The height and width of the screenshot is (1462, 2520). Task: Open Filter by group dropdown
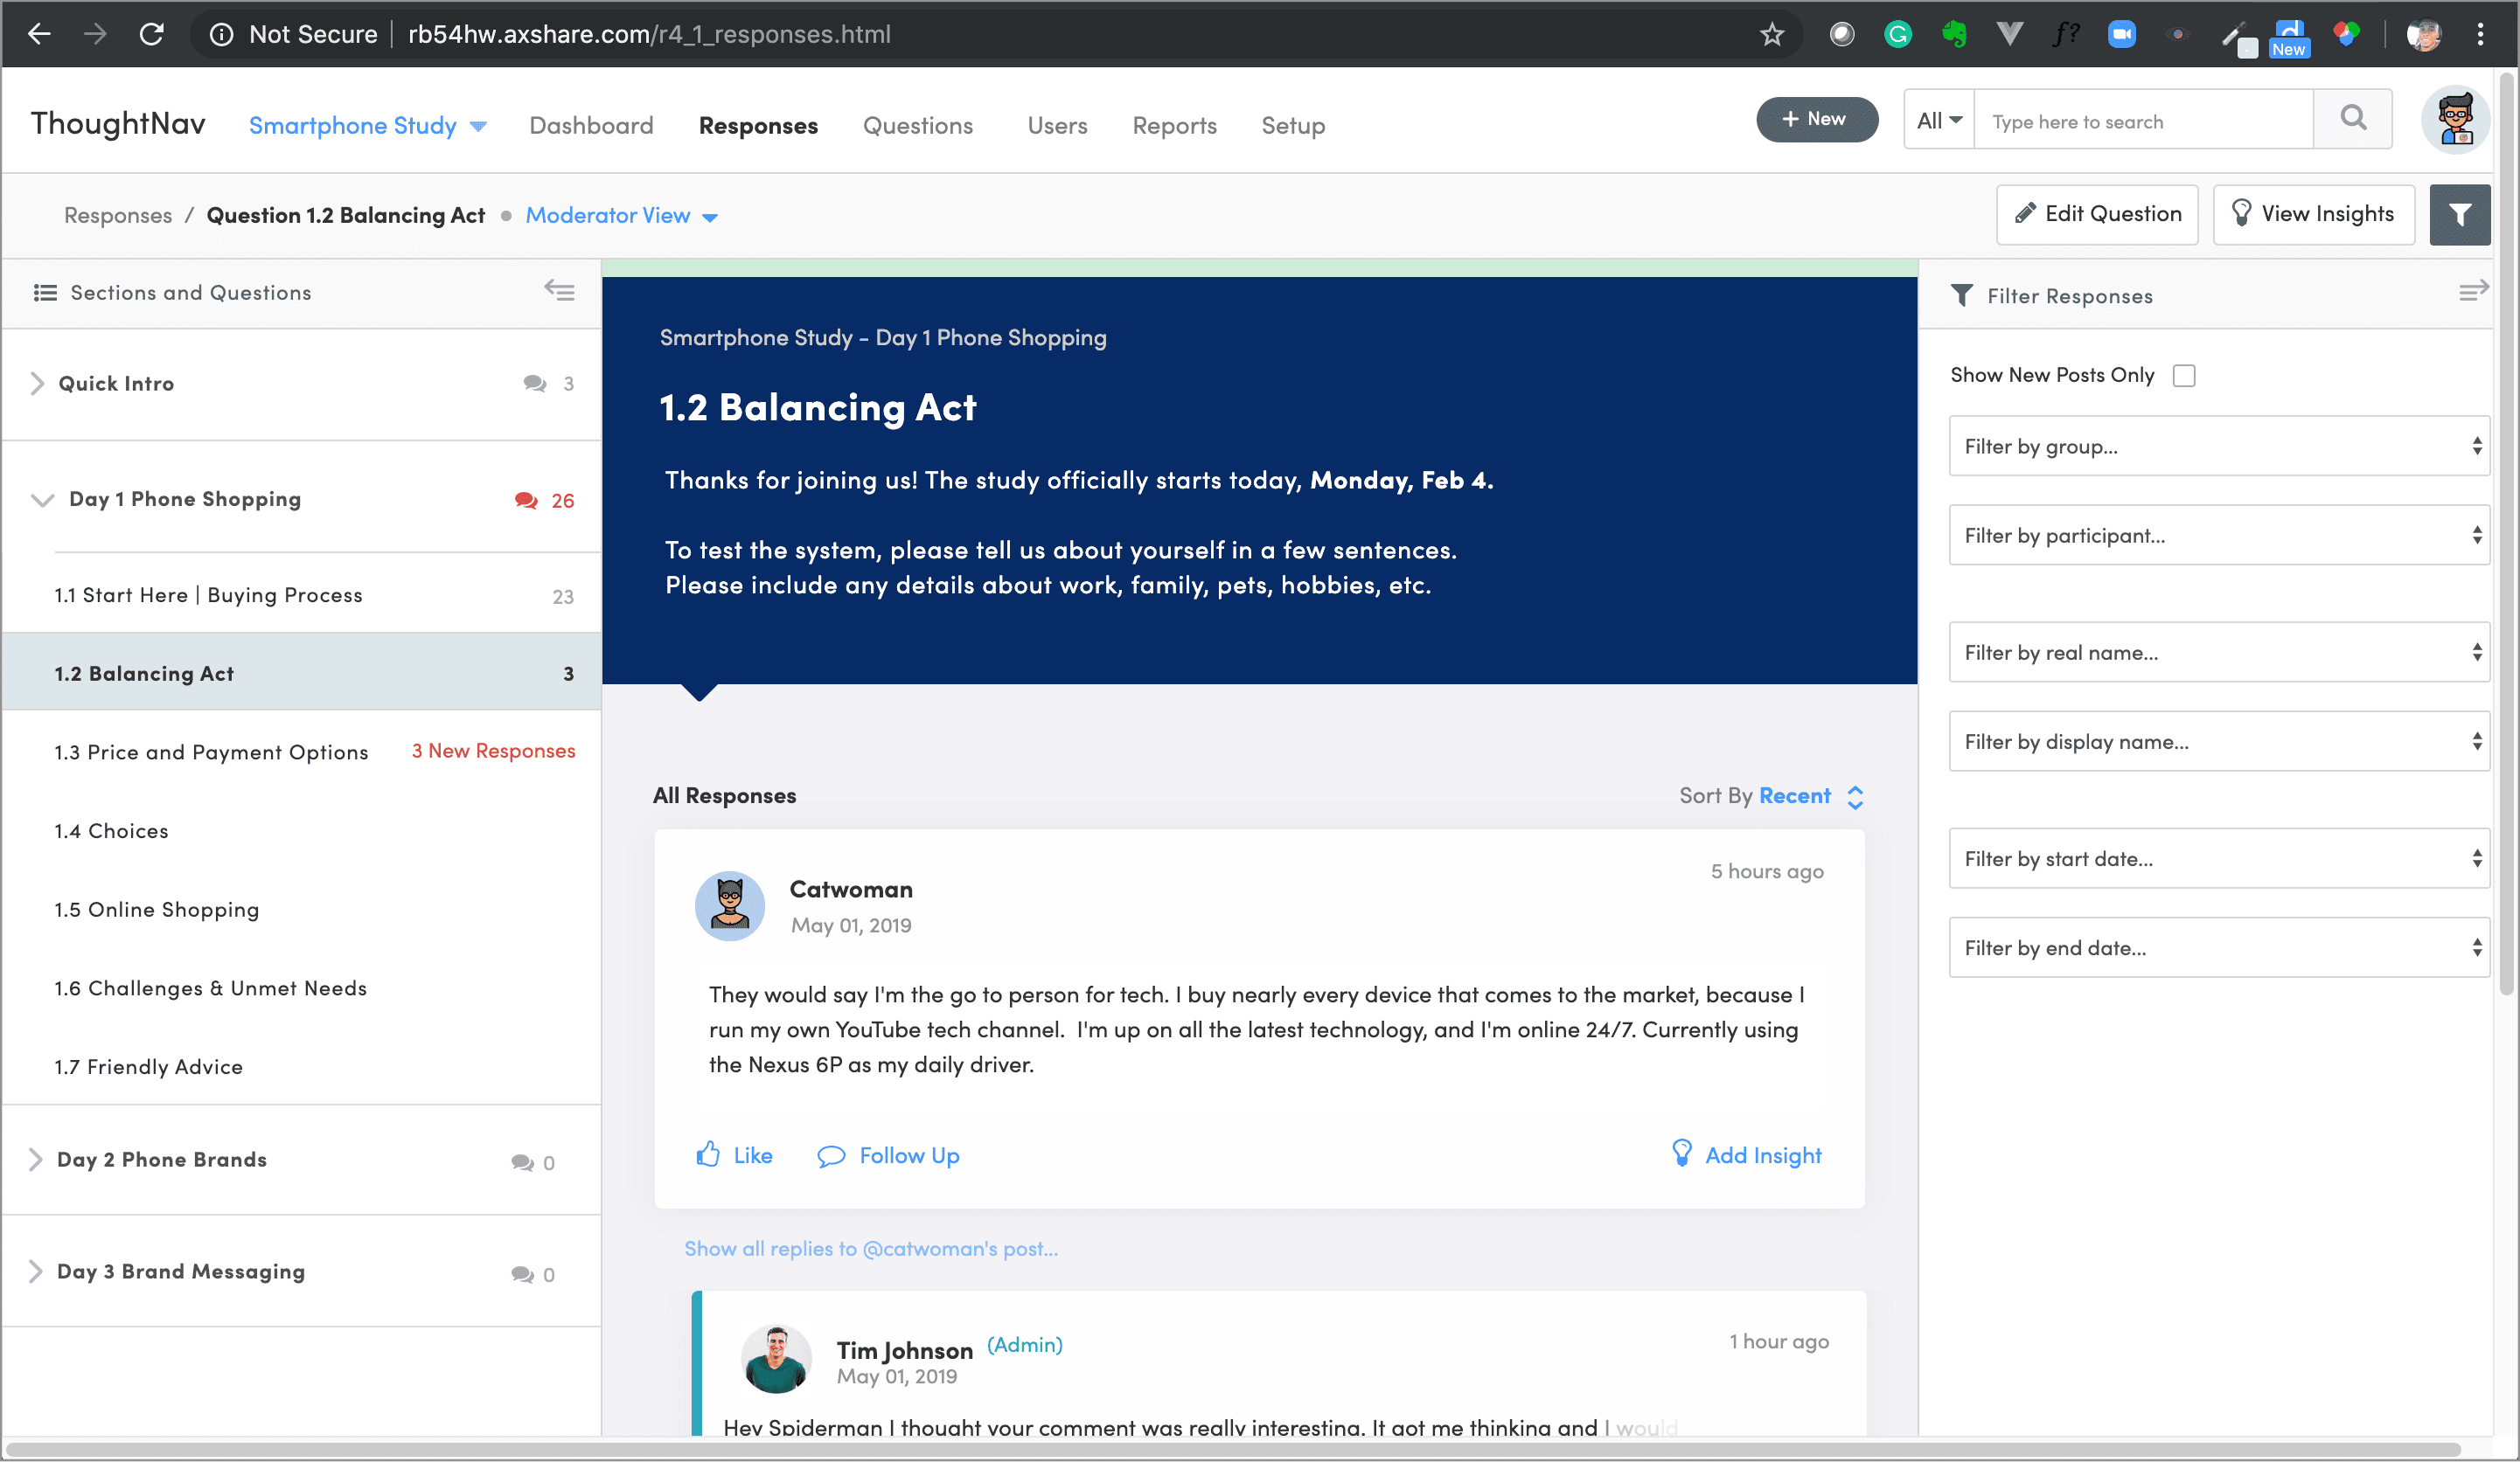point(2218,447)
